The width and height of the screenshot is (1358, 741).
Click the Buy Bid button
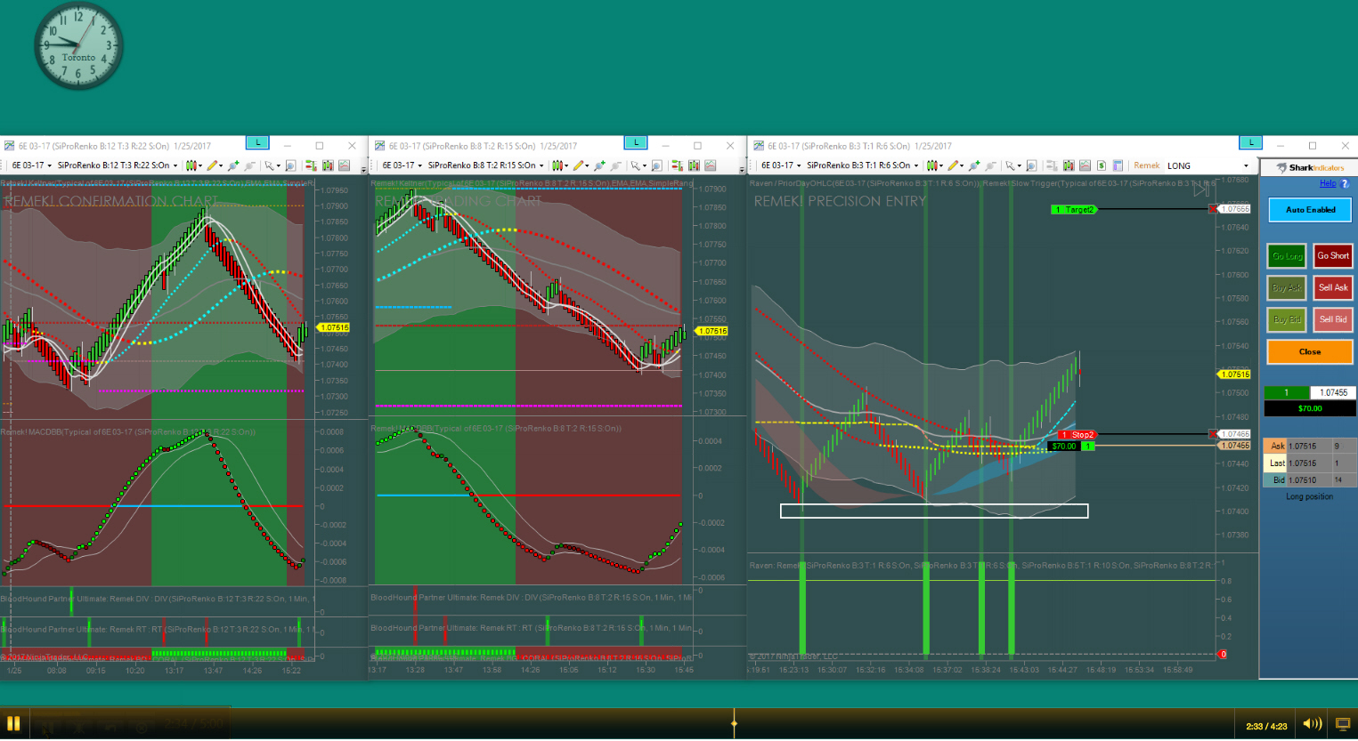click(x=1287, y=320)
